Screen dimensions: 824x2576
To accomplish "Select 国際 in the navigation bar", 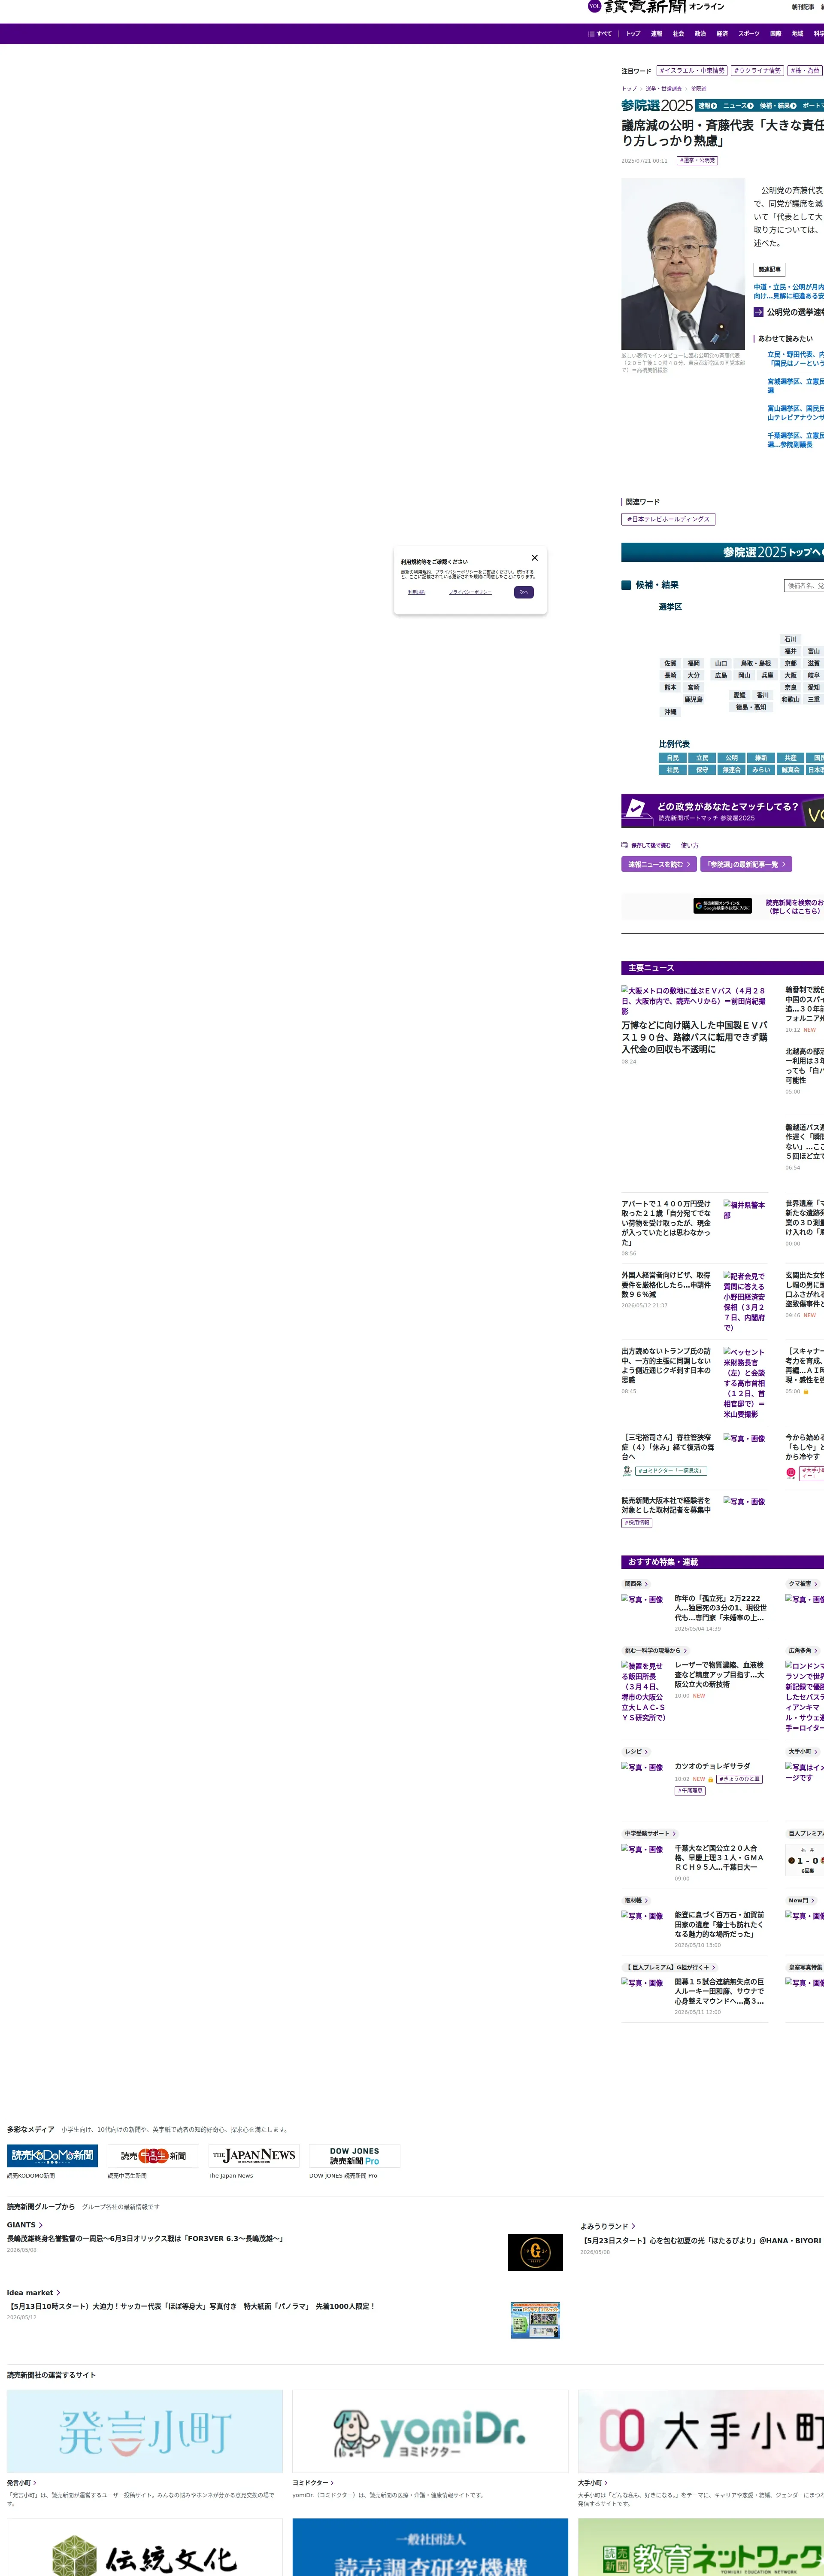I will 776,34.
